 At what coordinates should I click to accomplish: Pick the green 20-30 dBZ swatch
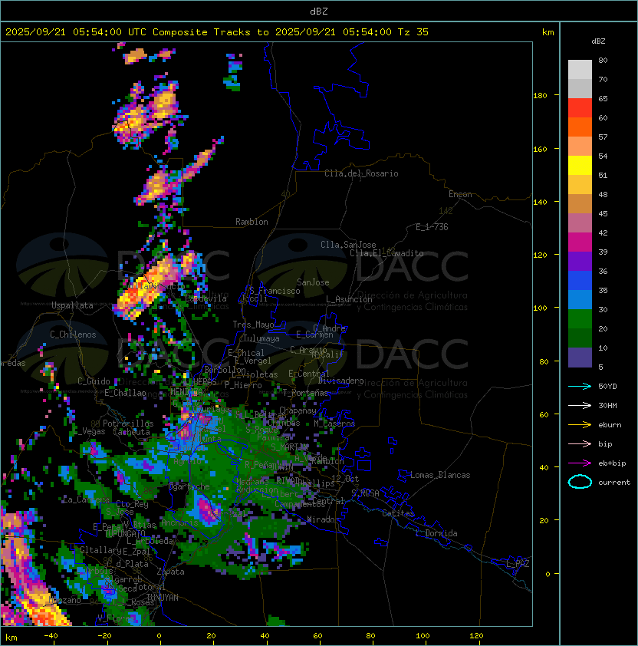click(580, 319)
